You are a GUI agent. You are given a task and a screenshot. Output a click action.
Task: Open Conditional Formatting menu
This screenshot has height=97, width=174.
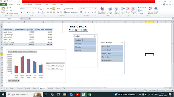click(x=102, y=11)
